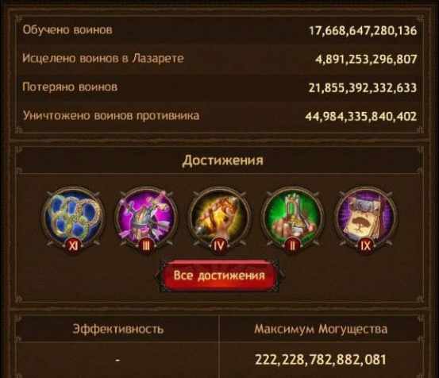Select the pink helmet with arrows achievement

coord(146,217)
